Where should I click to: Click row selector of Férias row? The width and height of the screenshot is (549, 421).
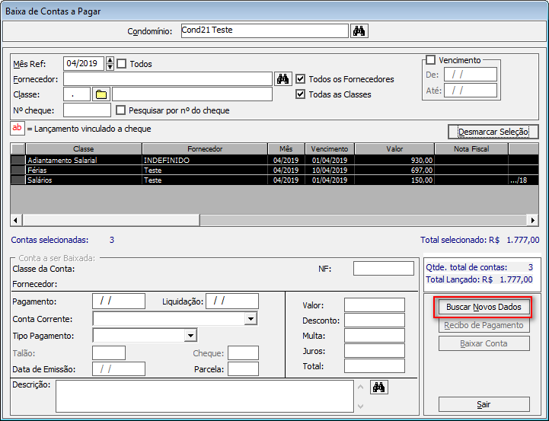pyautogui.click(x=18, y=170)
